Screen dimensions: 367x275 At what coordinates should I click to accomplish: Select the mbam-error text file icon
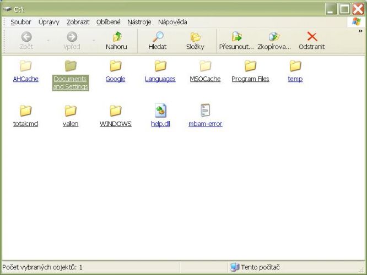tap(206, 111)
